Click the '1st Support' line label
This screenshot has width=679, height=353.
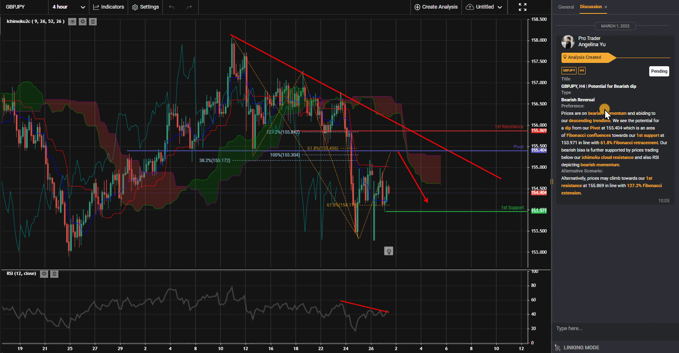point(513,208)
